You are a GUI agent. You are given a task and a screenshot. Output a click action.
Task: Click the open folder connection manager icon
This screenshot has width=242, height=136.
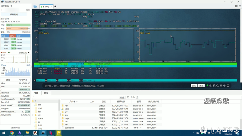(x=35, y=6)
